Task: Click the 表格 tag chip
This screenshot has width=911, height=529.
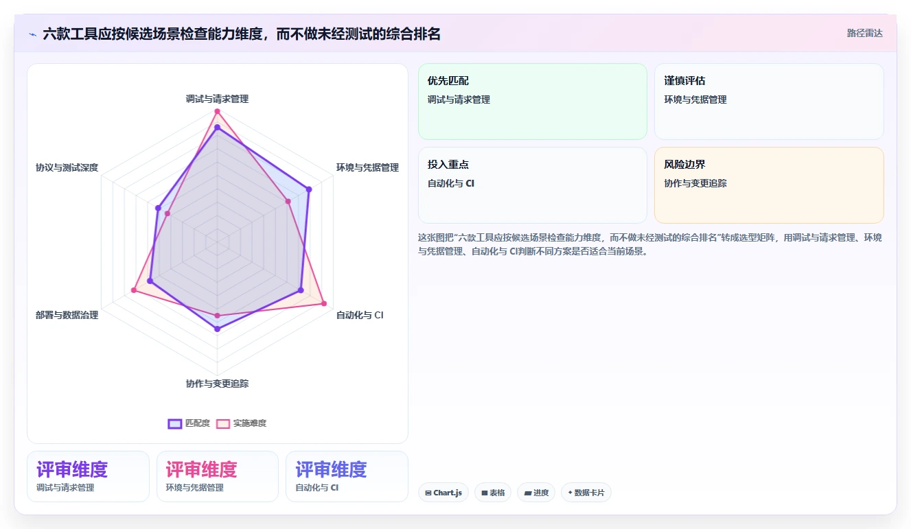Action: click(493, 493)
